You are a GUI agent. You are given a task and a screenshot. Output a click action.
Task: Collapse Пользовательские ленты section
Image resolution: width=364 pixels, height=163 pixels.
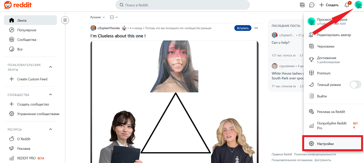click(51, 67)
